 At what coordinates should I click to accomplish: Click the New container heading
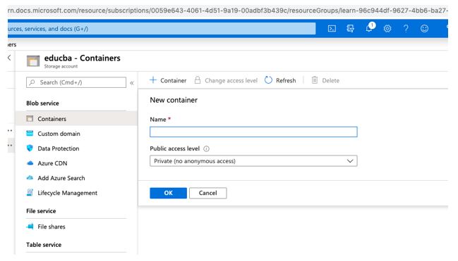(174, 100)
